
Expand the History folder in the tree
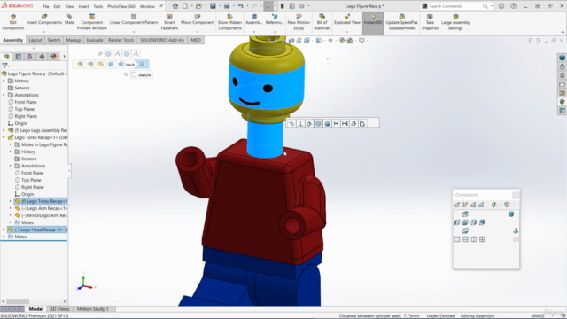tap(4, 81)
